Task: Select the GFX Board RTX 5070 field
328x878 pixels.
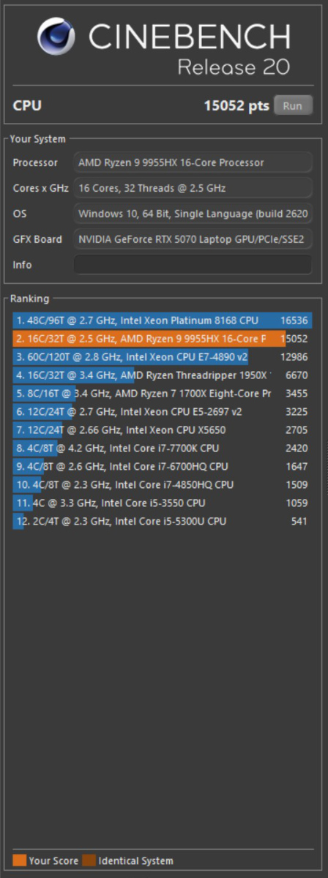Action: [193, 239]
